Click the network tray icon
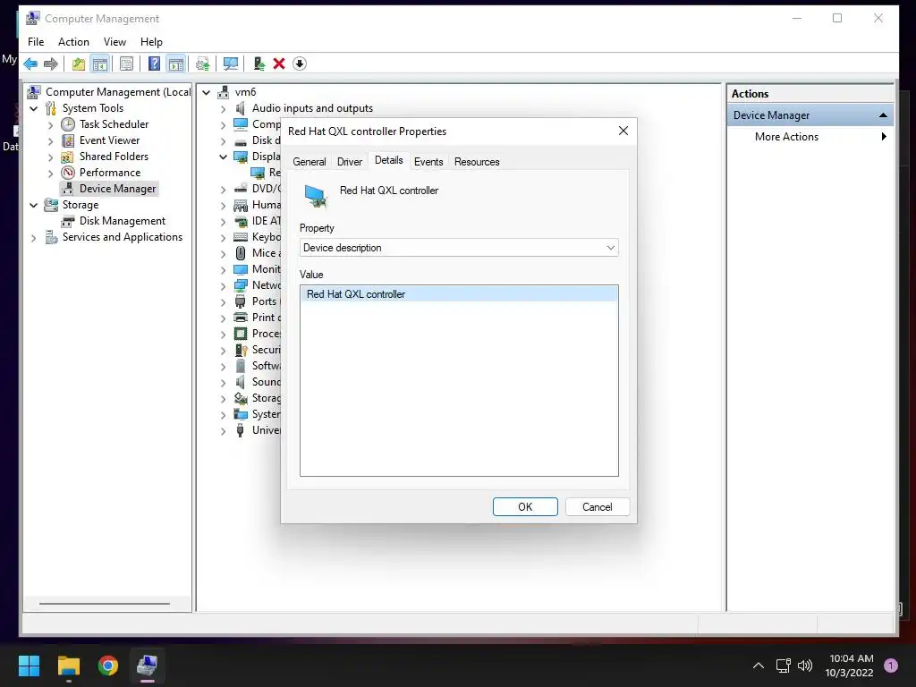This screenshot has height=687, width=916. click(784, 666)
